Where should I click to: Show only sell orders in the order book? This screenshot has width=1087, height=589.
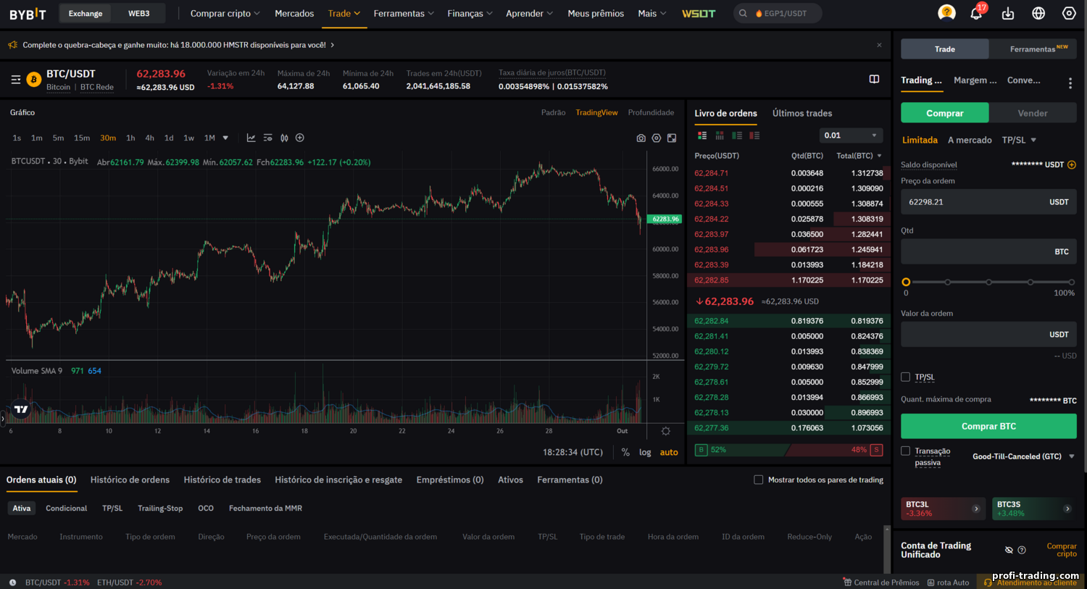point(754,135)
